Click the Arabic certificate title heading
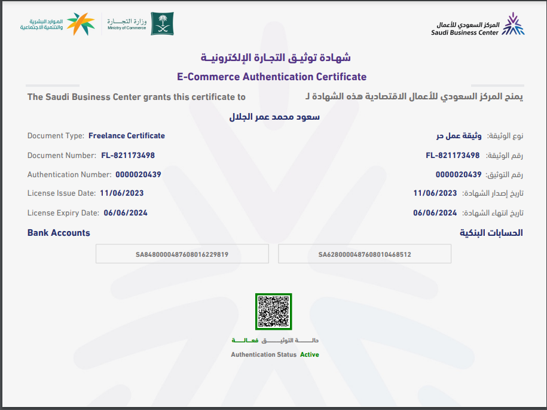547x410 pixels. [x=276, y=58]
